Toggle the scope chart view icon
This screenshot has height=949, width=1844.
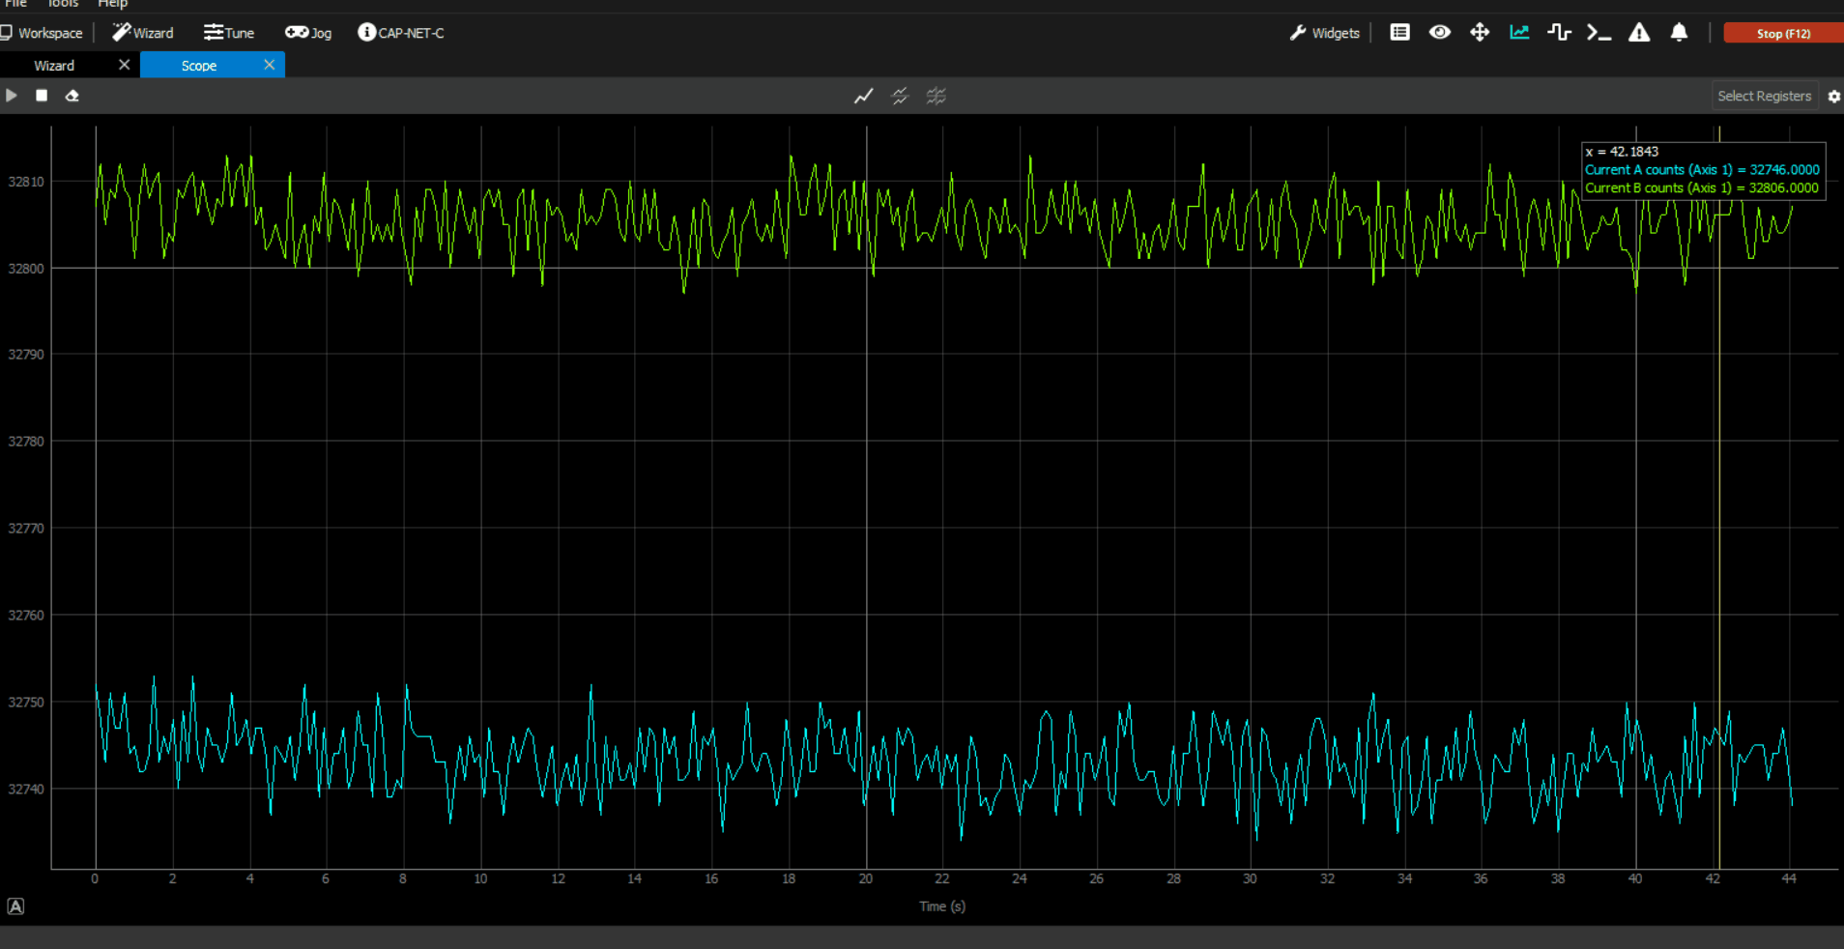(1519, 33)
